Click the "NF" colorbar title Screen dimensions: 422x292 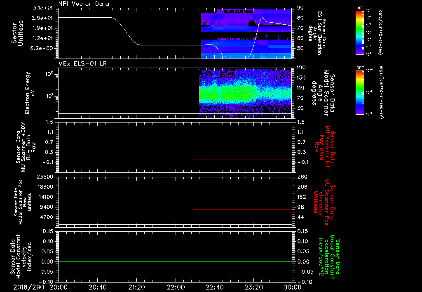(360, 8)
